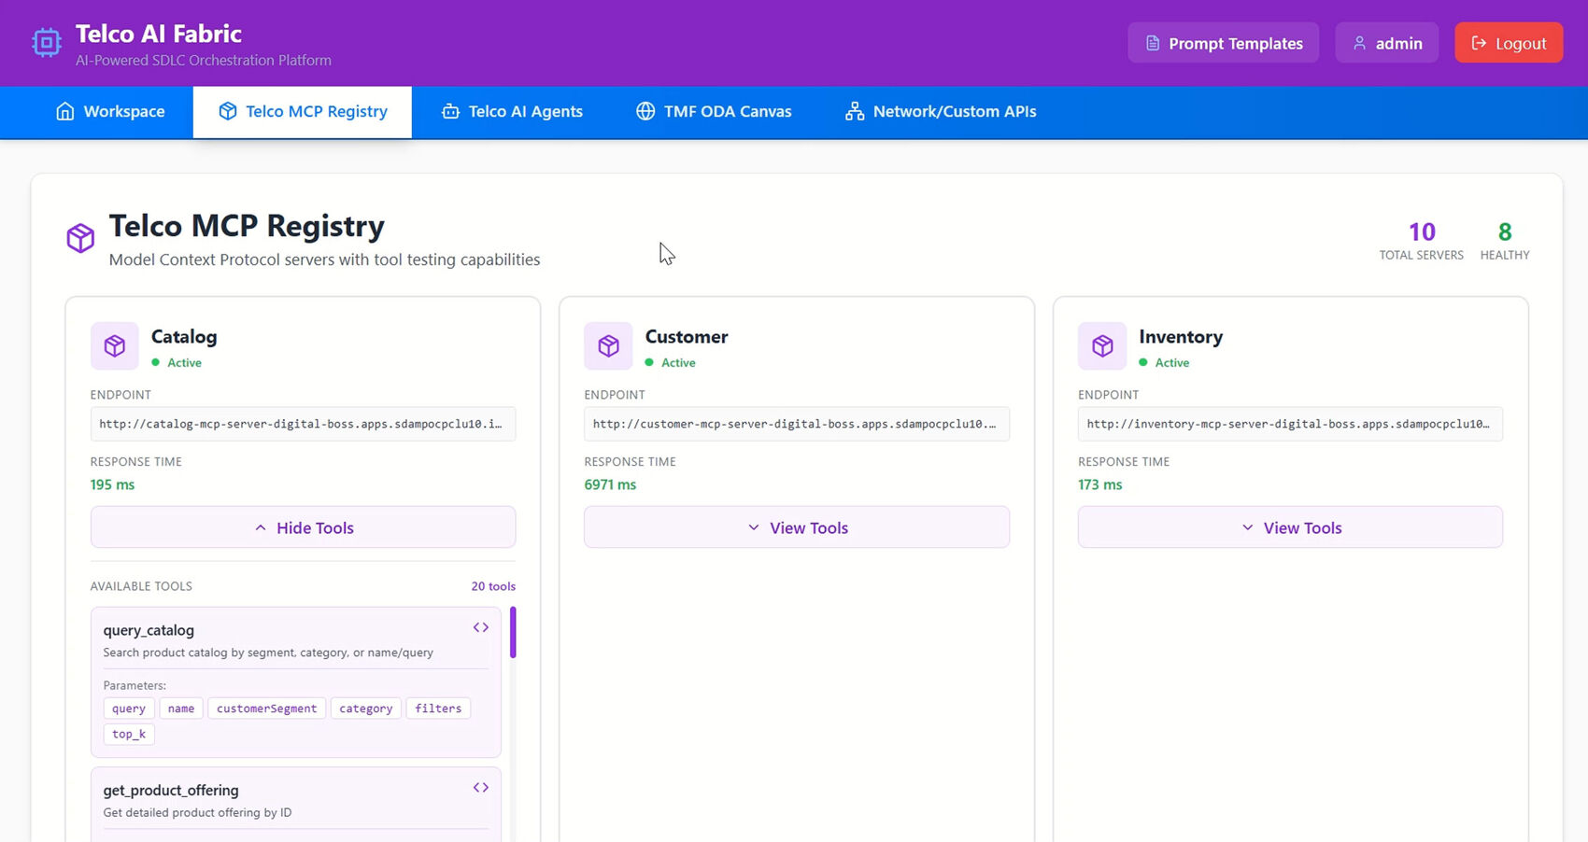1588x842 pixels.
Task: Click the Inventory server cube icon
Action: [x=1102, y=346]
